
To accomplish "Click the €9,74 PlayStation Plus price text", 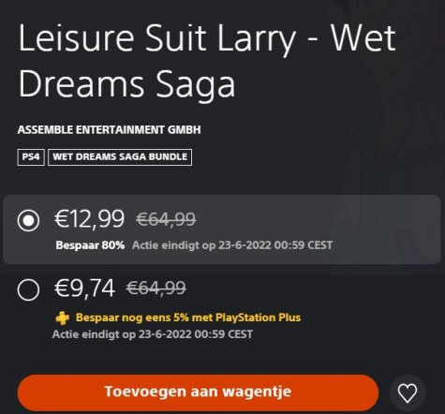I will 84,288.
